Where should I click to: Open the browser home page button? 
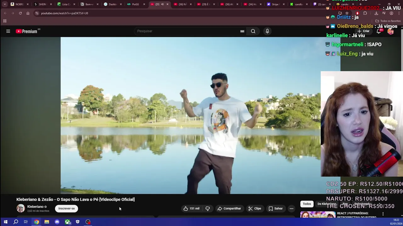click(28, 13)
